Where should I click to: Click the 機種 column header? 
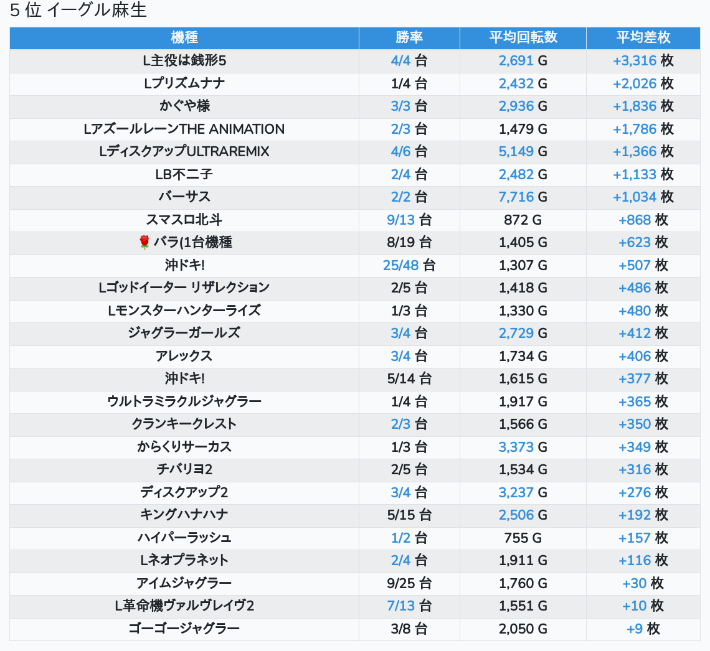point(184,37)
